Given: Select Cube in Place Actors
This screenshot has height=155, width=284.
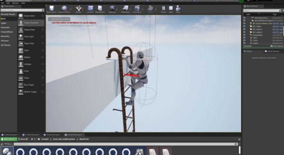Looking at the screenshot, I should (x=31, y=50).
